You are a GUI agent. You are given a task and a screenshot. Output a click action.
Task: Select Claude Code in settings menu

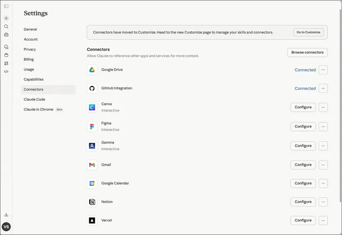(x=34, y=99)
